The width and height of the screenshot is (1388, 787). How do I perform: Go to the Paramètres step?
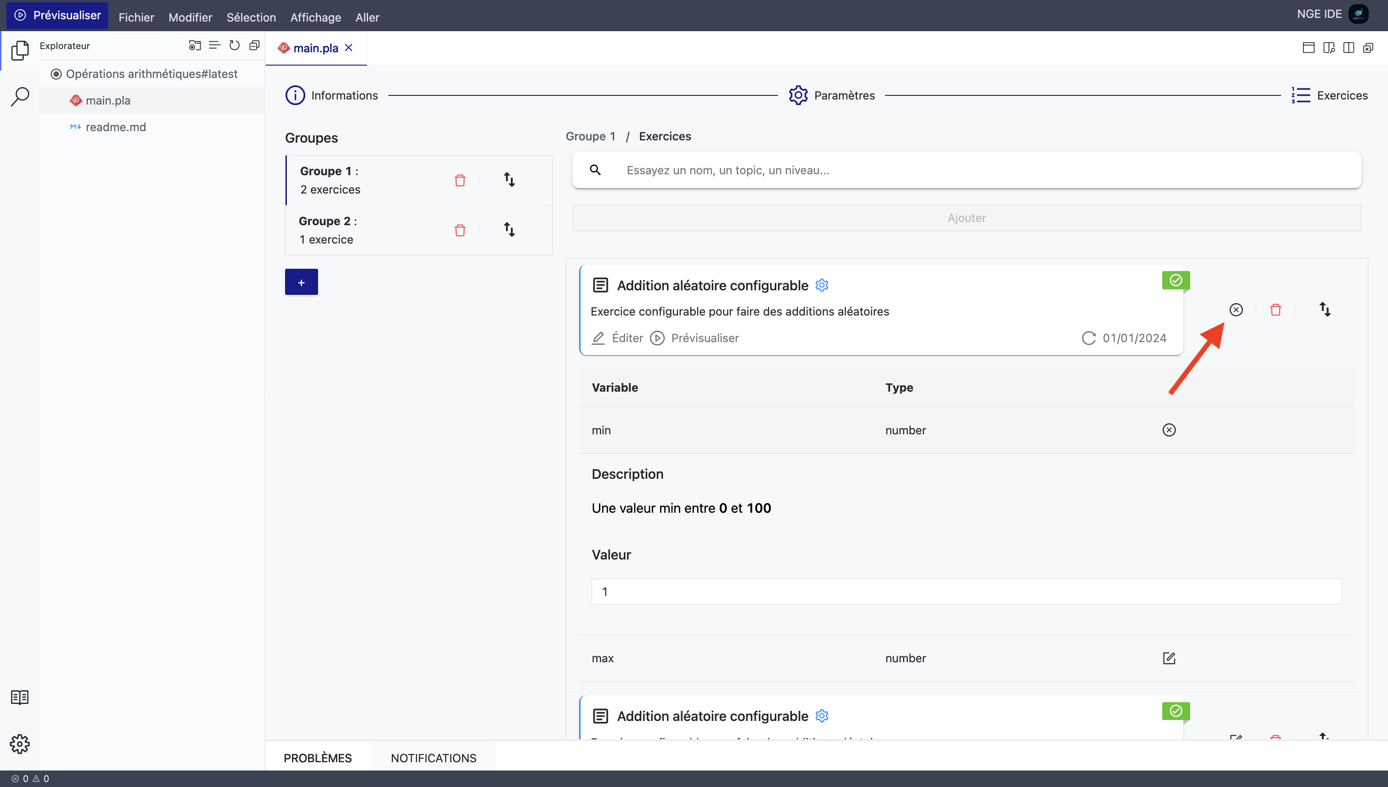coord(831,96)
